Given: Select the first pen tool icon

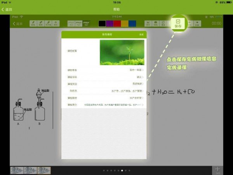Looking at the screenshot, I should [x=33, y=24].
